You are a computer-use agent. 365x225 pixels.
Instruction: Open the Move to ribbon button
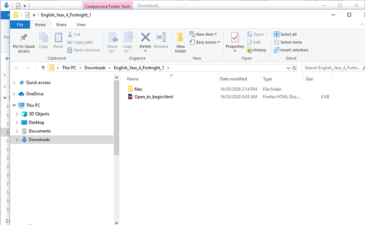(x=113, y=42)
